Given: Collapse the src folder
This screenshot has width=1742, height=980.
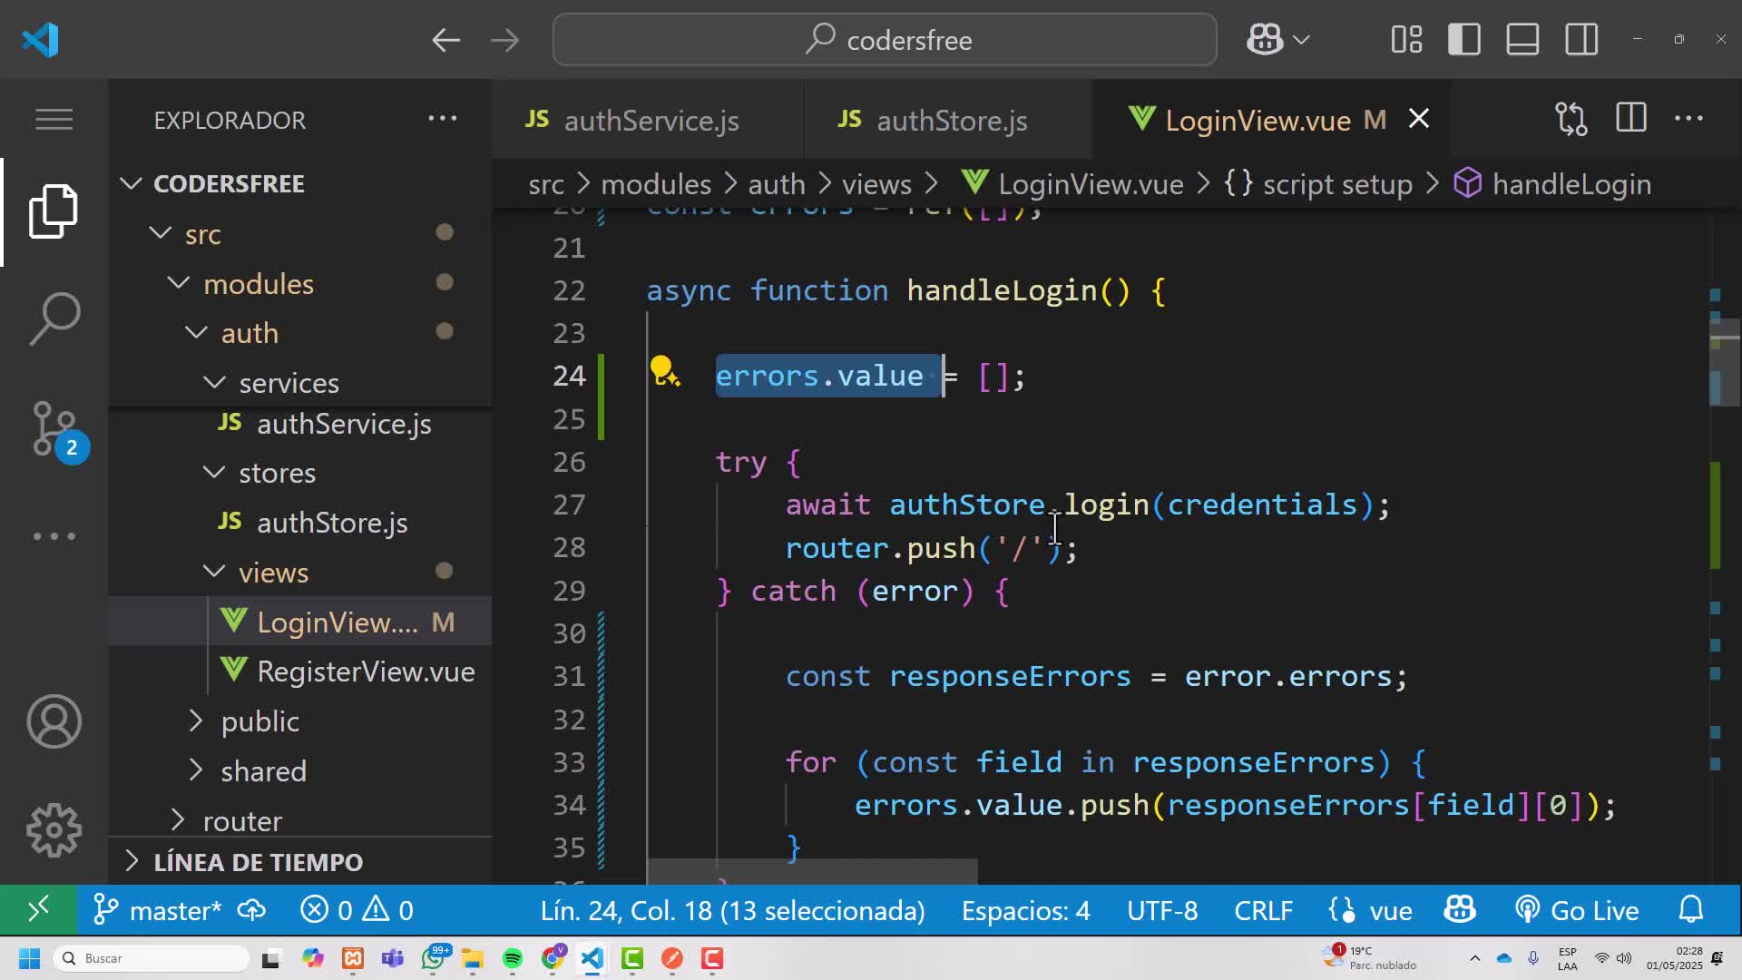Looking at the screenshot, I should click(161, 234).
